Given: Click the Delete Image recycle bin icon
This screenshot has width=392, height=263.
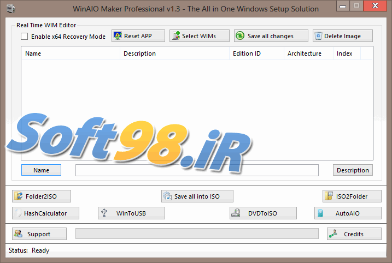Looking at the screenshot, I should click(x=318, y=36).
